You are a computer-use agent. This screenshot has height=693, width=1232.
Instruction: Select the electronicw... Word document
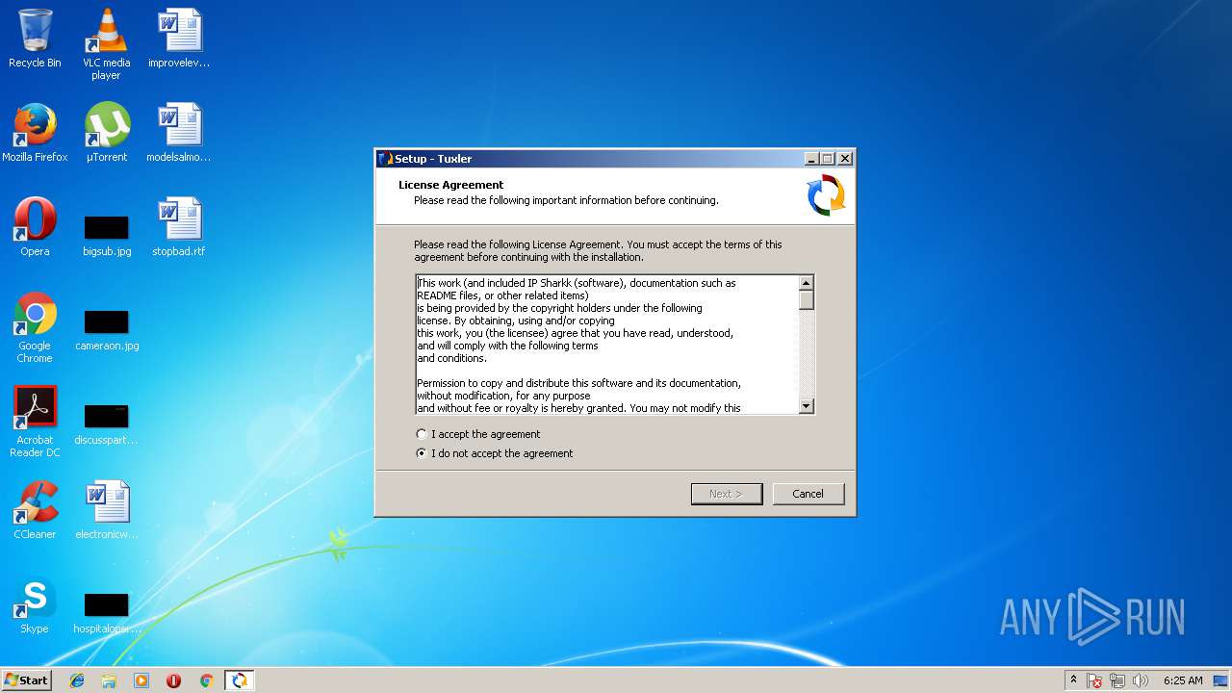(x=107, y=510)
